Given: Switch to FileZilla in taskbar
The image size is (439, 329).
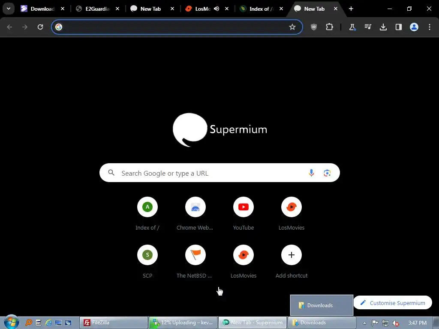Looking at the screenshot, I should click(x=113, y=323).
